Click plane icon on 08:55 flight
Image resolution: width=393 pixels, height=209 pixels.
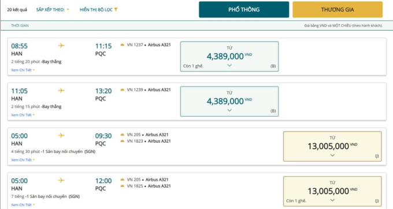[61, 46]
